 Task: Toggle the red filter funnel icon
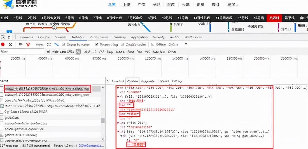click(x=29, y=44)
